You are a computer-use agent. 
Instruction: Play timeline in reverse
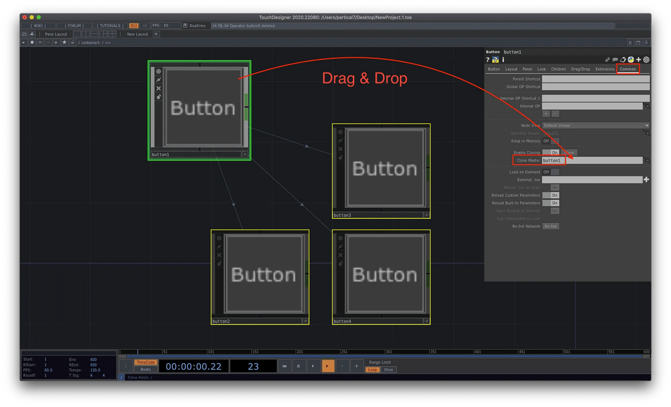tap(313, 366)
